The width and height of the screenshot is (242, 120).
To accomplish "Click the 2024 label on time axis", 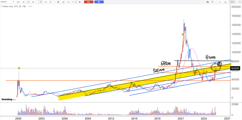I will pos(204,118).
